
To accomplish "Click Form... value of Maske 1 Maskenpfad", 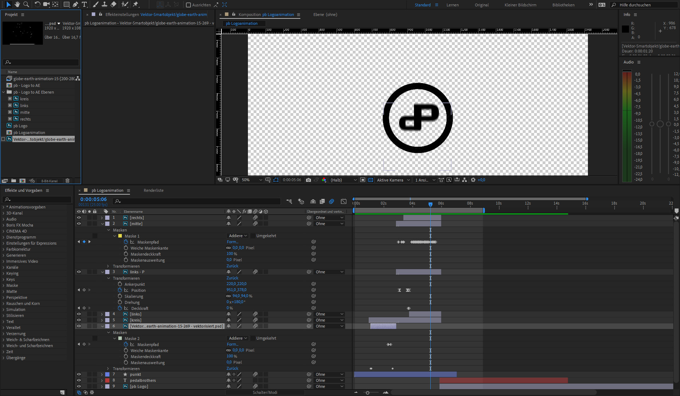I will pos(232,242).
